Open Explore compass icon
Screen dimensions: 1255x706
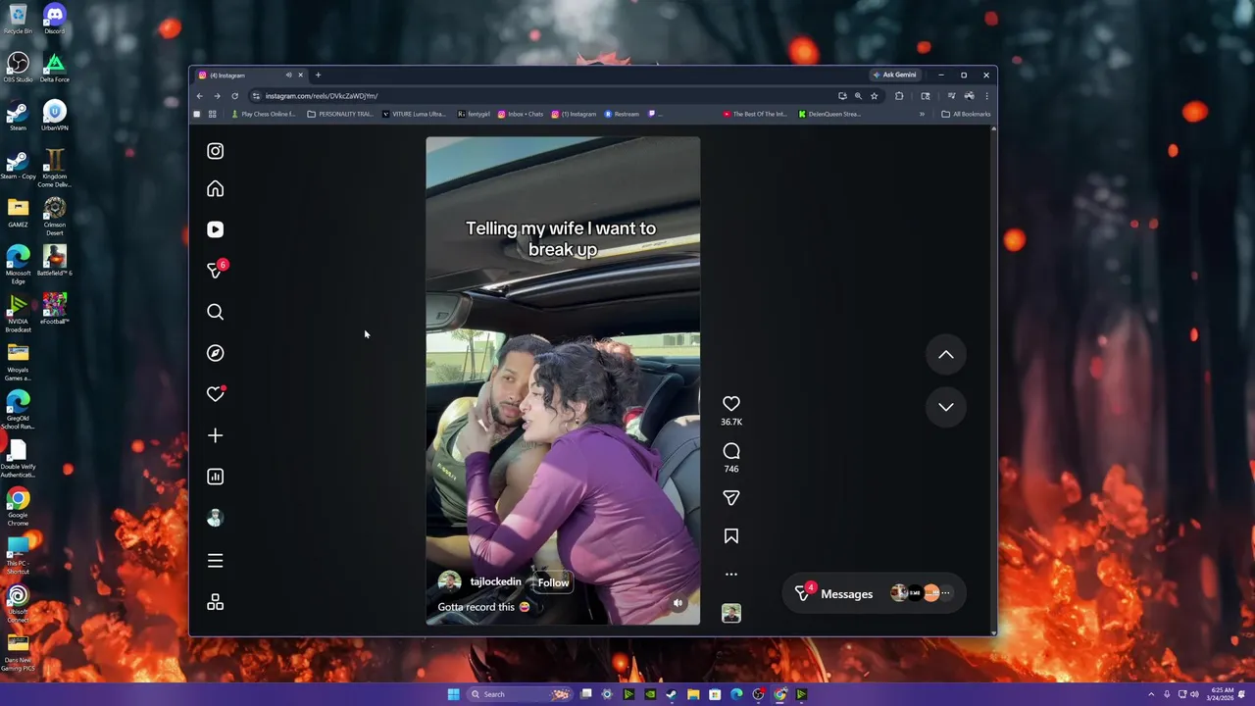[x=216, y=353]
